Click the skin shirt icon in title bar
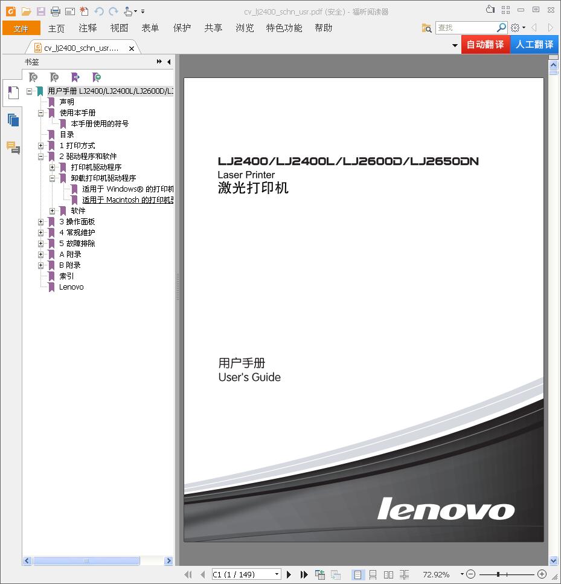The height and width of the screenshot is (584, 561). [x=490, y=10]
